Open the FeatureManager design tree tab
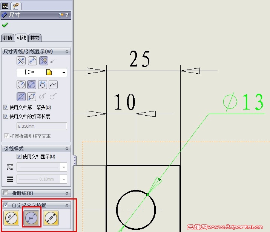 (5, 6)
